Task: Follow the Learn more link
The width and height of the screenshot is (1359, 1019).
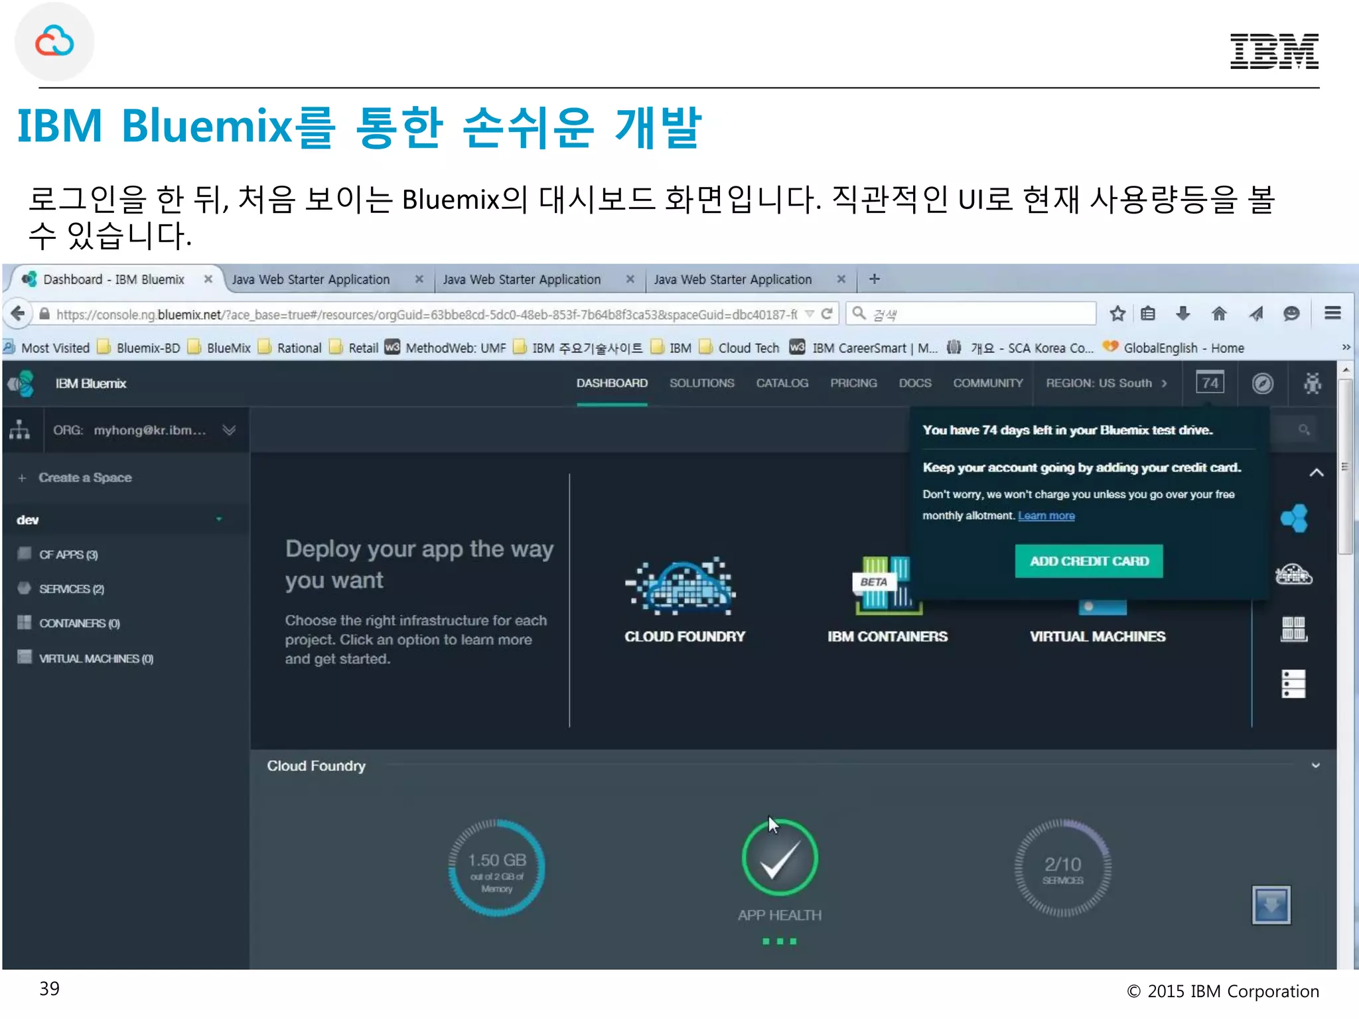Action: 1046,515
